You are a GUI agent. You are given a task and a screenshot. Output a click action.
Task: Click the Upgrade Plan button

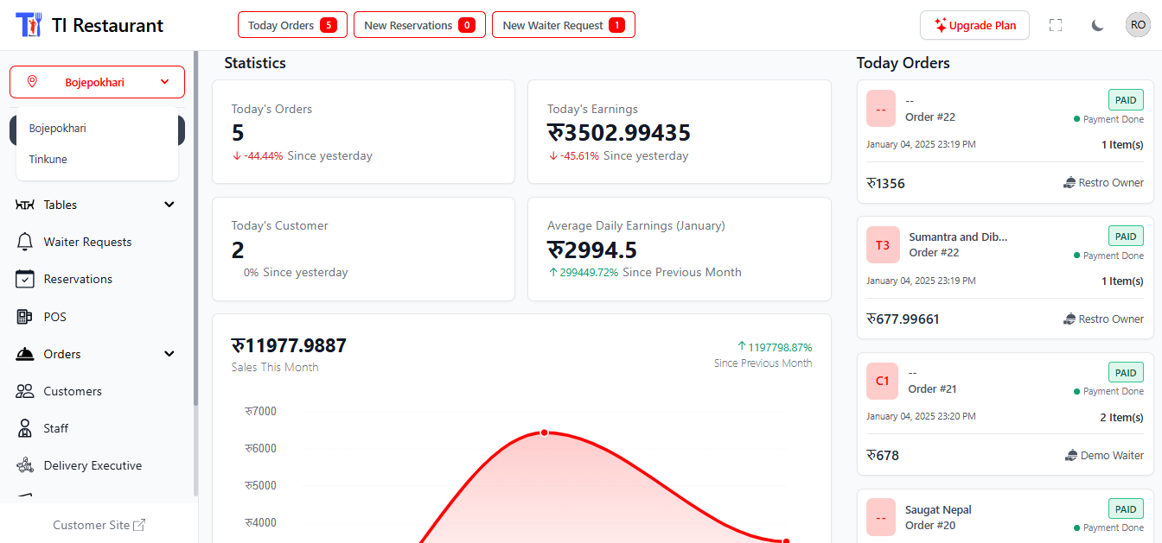click(974, 25)
